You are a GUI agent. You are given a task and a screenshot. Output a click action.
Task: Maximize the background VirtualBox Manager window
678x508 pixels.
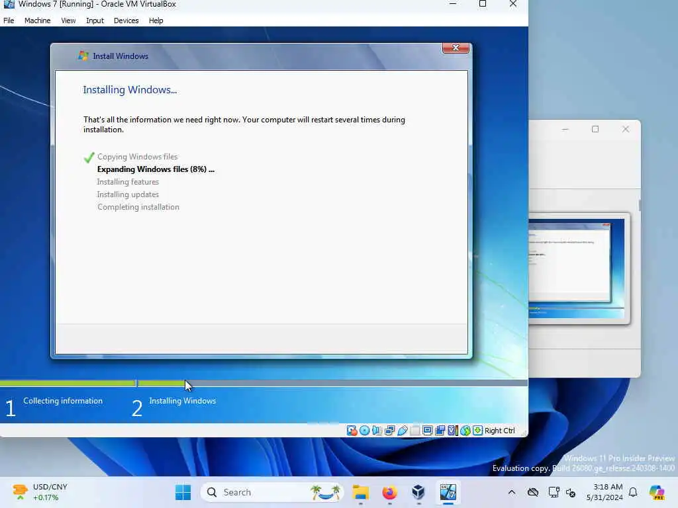[595, 129]
